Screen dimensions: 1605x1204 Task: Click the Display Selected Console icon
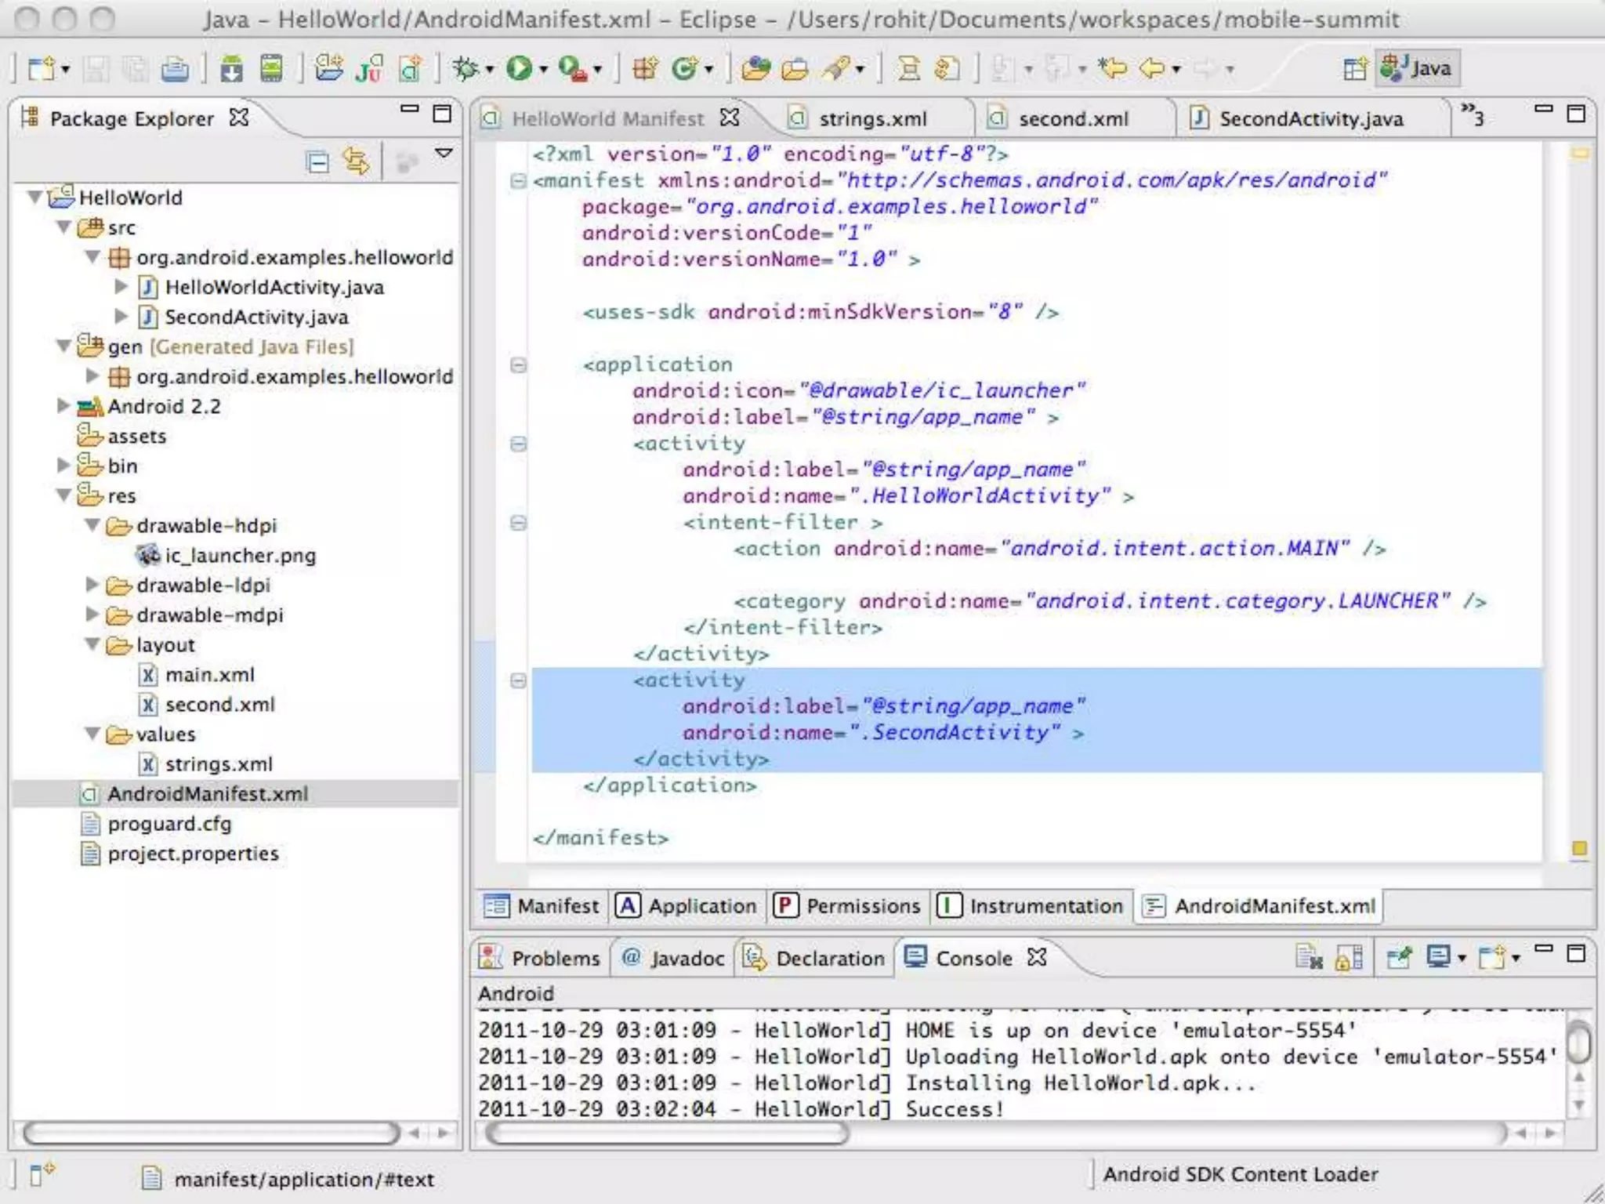click(x=1439, y=958)
